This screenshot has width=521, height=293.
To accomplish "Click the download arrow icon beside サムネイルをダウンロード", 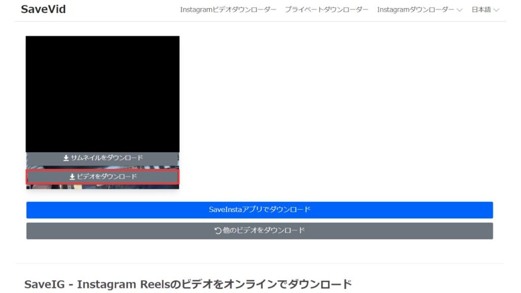I will click(x=66, y=158).
